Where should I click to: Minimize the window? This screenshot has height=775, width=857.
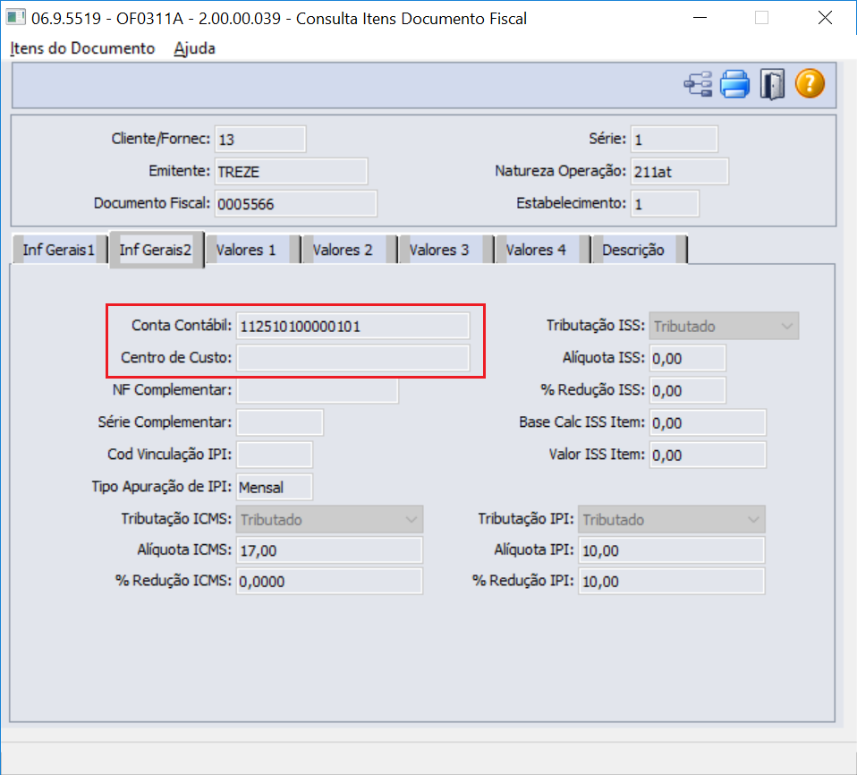[x=700, y=18]
